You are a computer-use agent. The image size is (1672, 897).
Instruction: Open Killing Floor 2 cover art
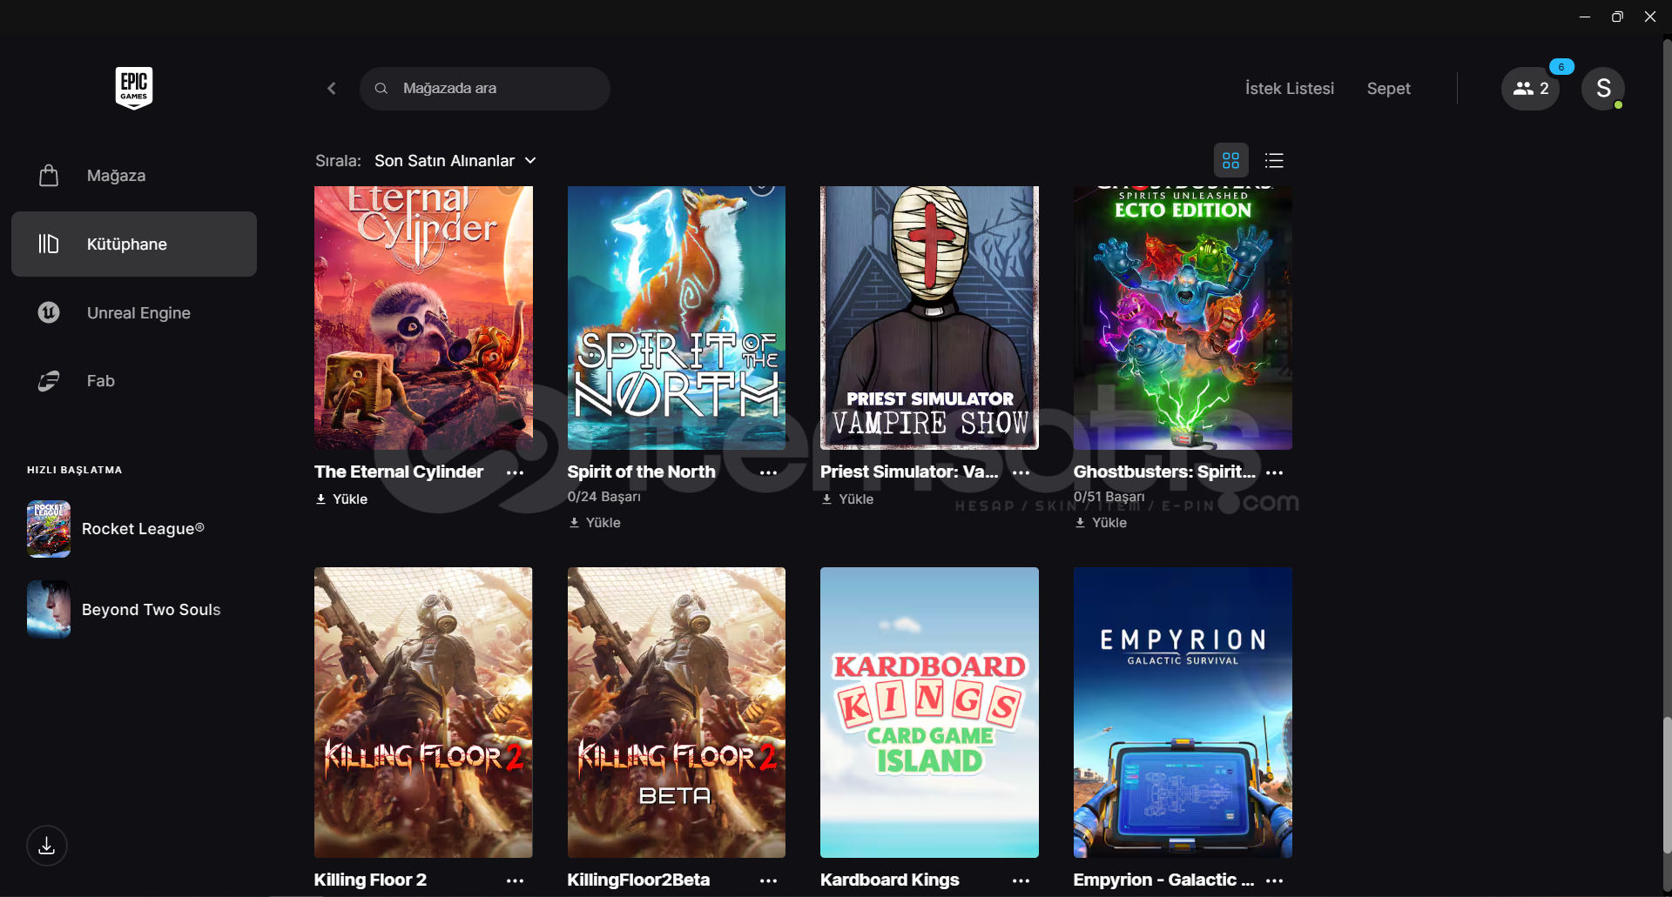coord(423,713)
